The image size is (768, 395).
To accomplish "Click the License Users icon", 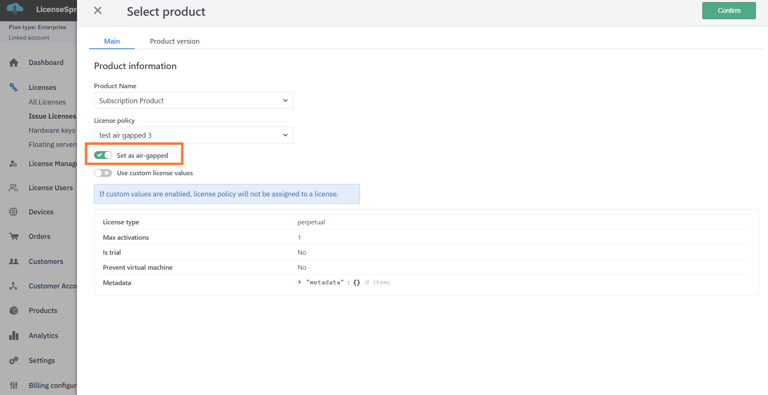I will point(14,188).
